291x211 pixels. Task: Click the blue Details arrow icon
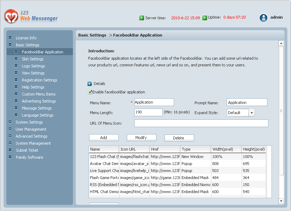click(x=89, y=84)
